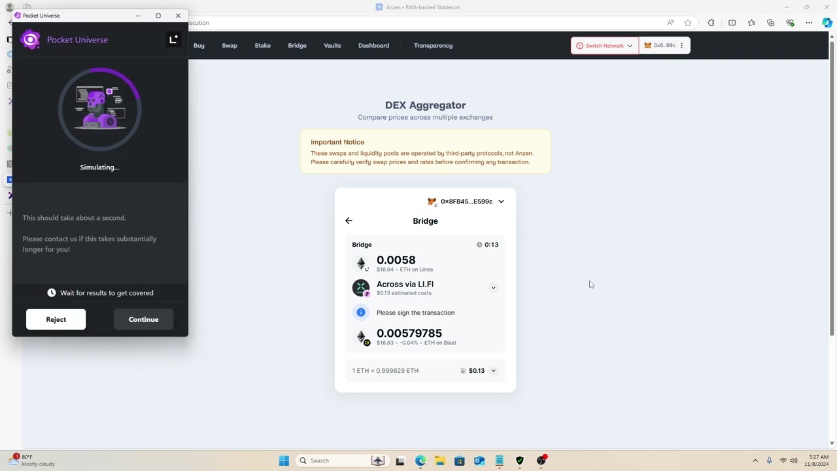Click the volume icon in system tray
This screenshot has height=471, width=837.
[794, 461]
